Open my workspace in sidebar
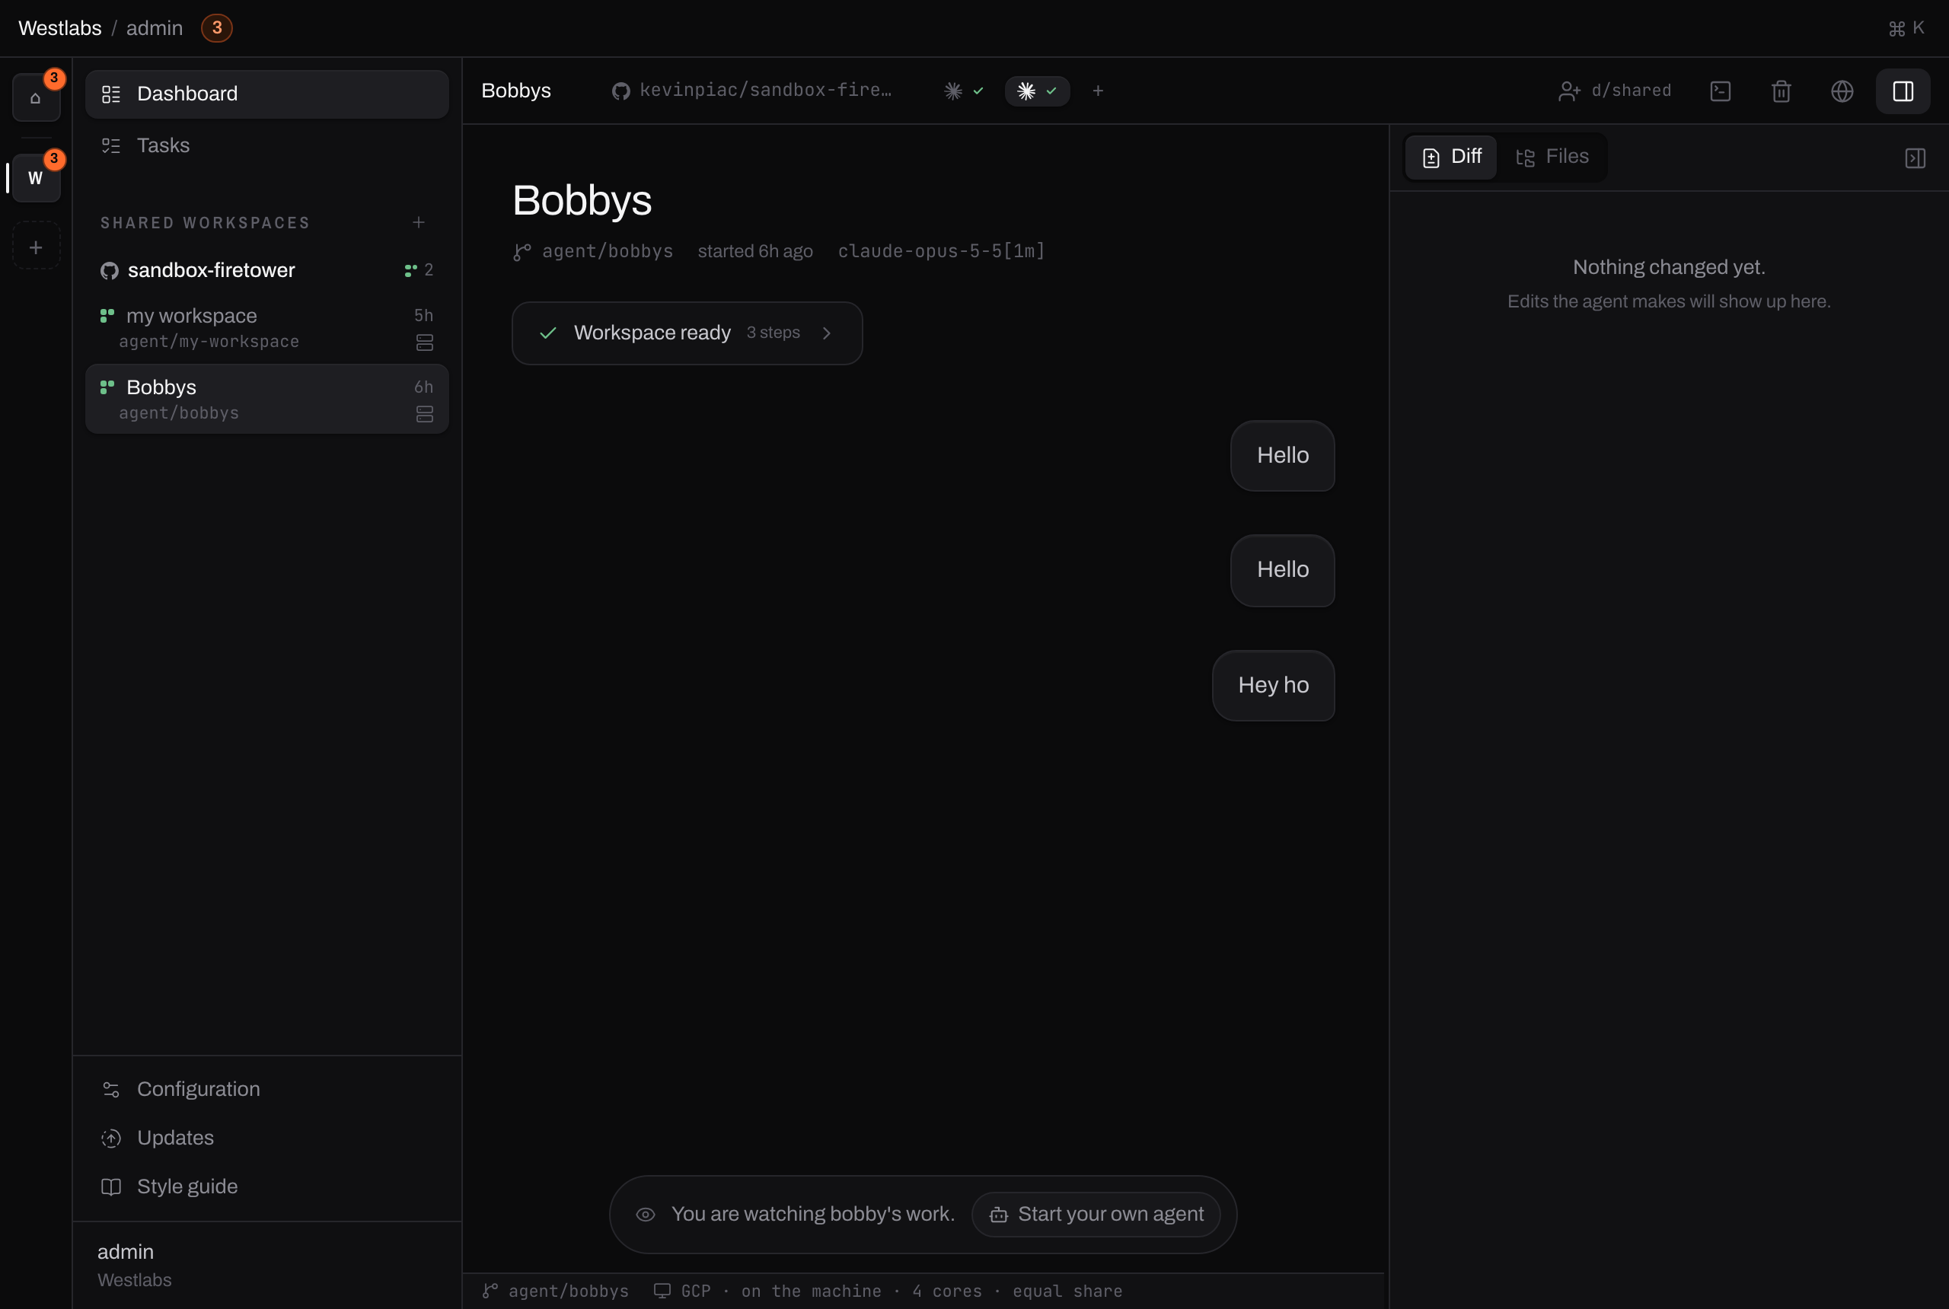The height and width of the screenshot is (1309, 1949). click(x=267, y=327)
